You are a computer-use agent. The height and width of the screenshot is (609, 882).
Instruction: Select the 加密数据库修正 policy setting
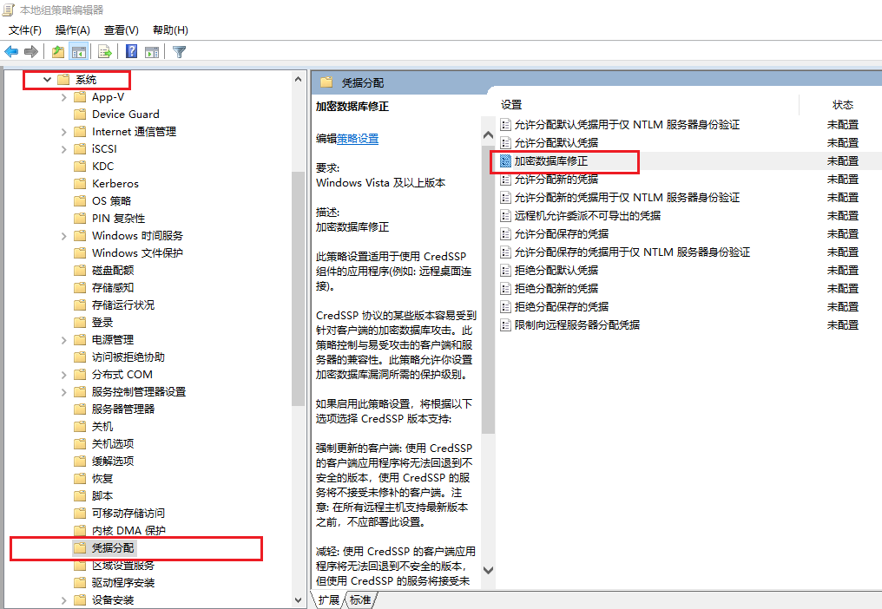pyautogui.click(x=550, y=161)
